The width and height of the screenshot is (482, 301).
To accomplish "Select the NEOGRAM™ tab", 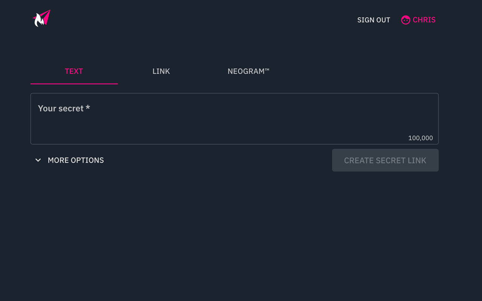I will pos(249,71).
